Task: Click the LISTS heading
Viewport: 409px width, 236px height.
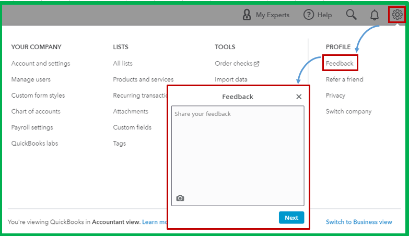Action: [121, 47]
